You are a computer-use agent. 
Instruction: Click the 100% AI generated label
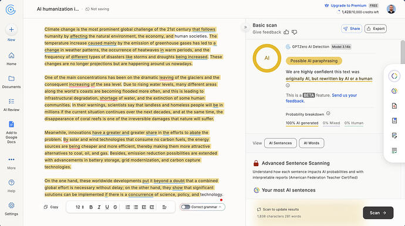tap(302, 123)
